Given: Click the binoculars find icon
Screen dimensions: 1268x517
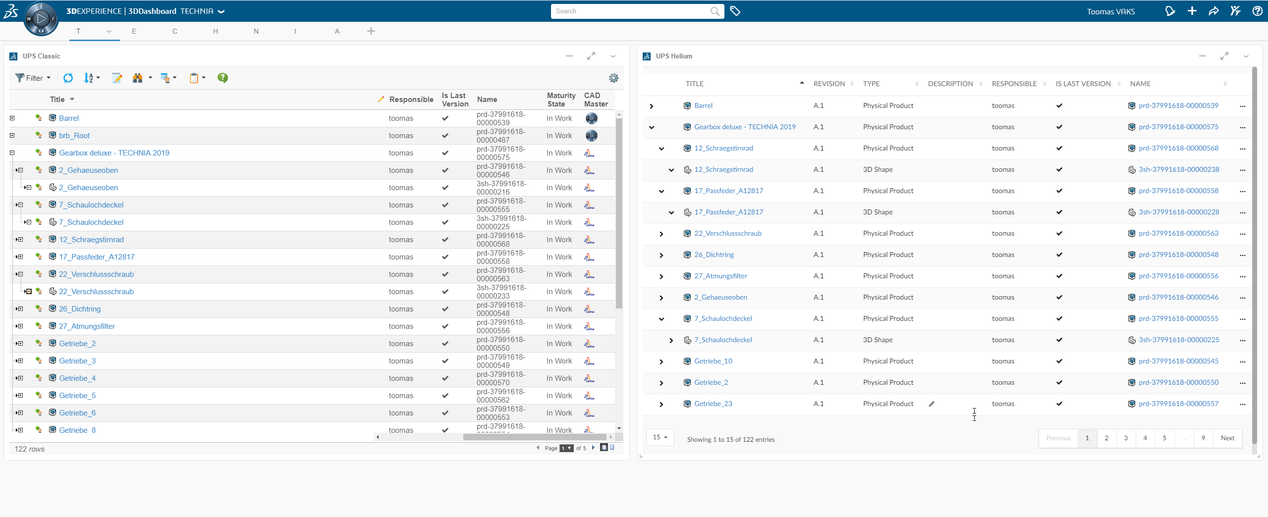Looking at the screenshot, I should pos(138,78).
